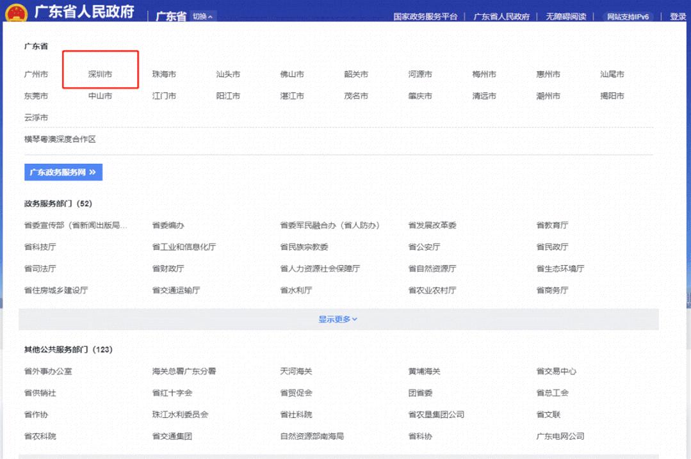This screenshot has height=459, width=691.
Task: Open 海关总署广东分署 service link
Action: [184, 371]
